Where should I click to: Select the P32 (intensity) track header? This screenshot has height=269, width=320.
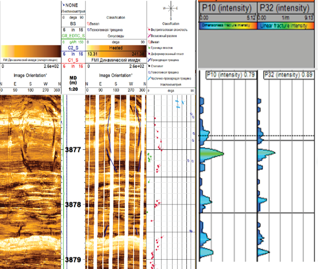pyautogui.click(x=287, y=8)
